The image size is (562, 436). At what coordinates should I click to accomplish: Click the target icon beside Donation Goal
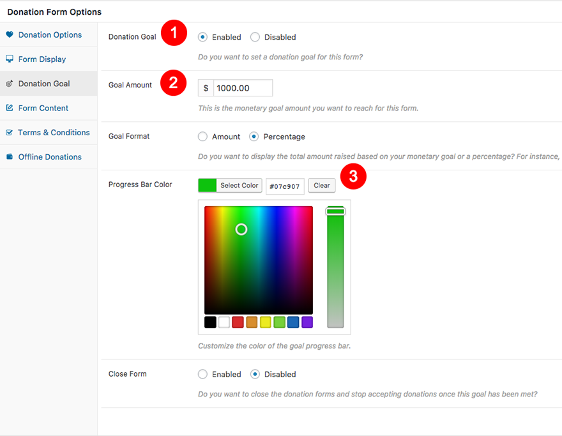(10, 84)
